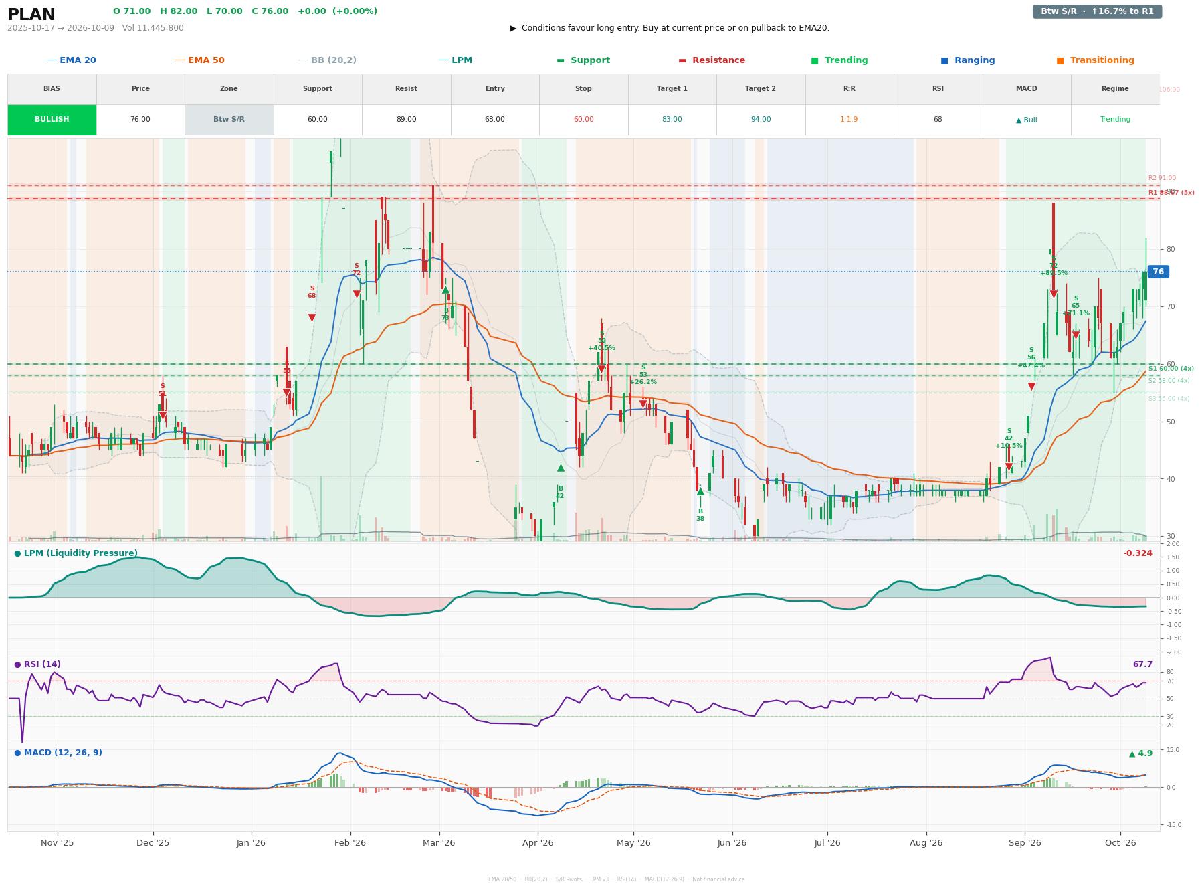Click the MACD Bull cell in the table
Image resolution: width=1202 pixels, height=890 pixels.
click(x=1026, y=120)
